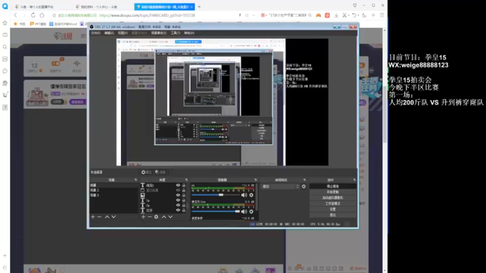Move selected source down in the sources list
Image resolution: width=486 pixels, height=273 pixels.
pos(171,217)
